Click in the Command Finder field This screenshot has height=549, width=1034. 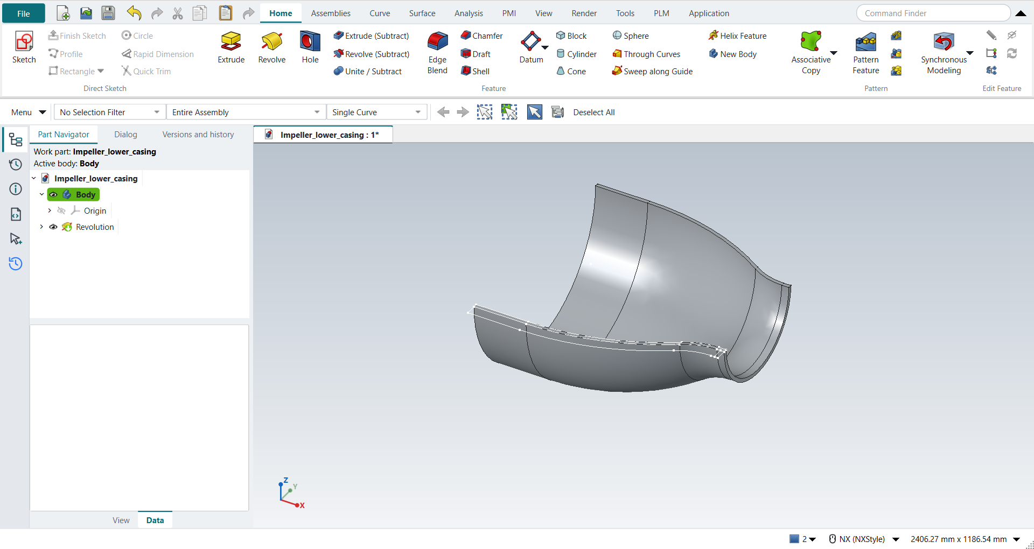[933, 13]
